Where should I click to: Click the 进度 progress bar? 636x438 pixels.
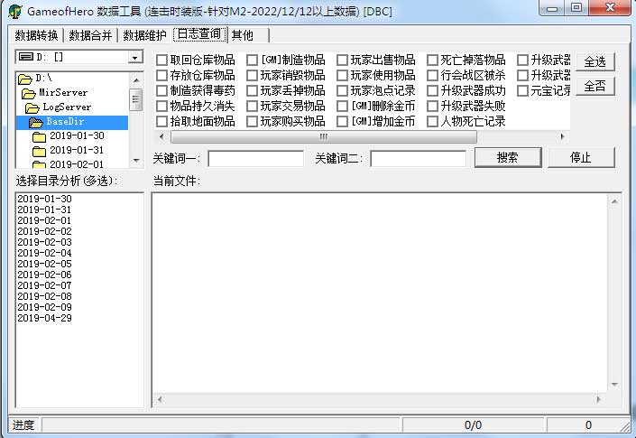point(221,425)
